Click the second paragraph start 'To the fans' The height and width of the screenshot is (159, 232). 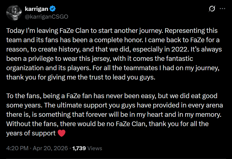[x=21, y=96]
